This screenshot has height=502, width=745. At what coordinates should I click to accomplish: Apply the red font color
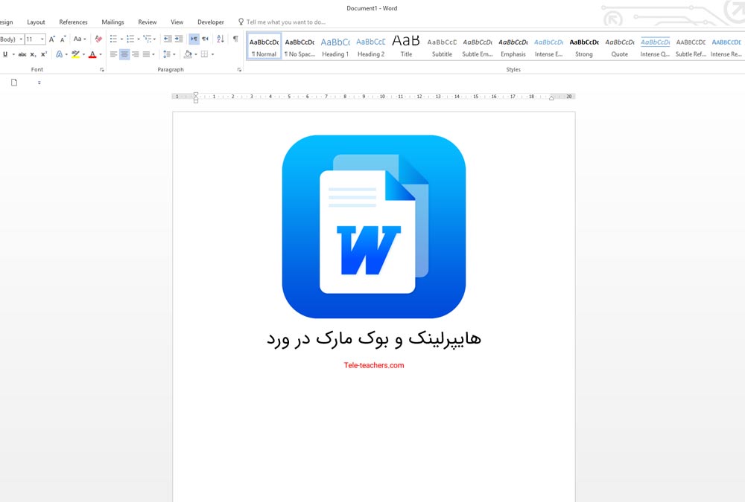coord(92,54)
